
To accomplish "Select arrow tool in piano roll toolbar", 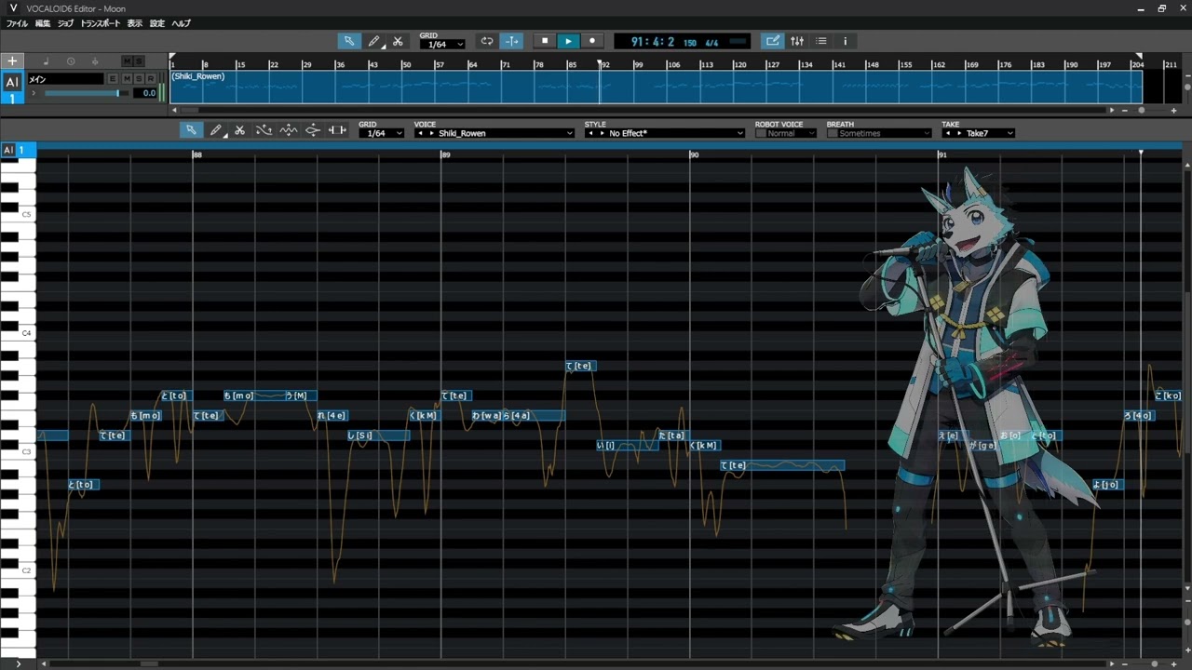I will (191, 130).
